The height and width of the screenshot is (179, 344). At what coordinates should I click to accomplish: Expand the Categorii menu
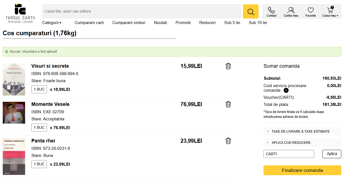coord(52,23)
